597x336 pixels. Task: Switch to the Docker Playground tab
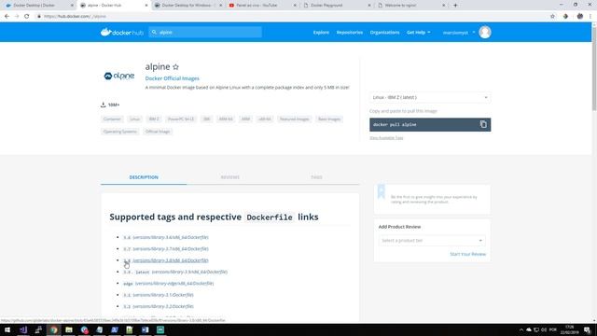point(337,6)
